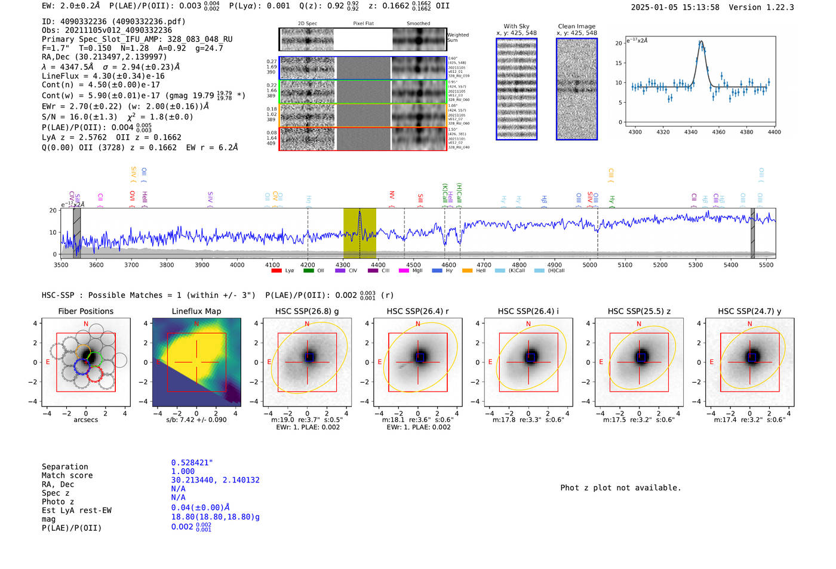Select the HSC SSP(25.5) z cutout

tap(639, 362)
